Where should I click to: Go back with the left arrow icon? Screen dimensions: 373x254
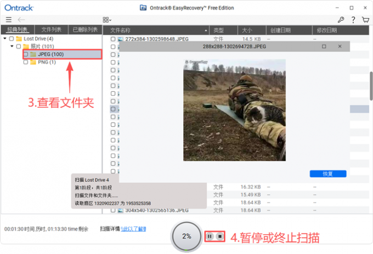21,20
